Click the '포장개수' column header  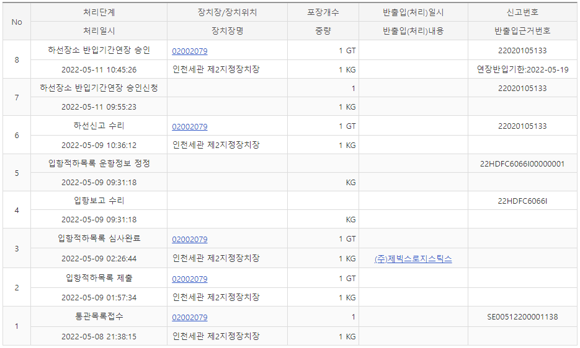coord(323,12)
